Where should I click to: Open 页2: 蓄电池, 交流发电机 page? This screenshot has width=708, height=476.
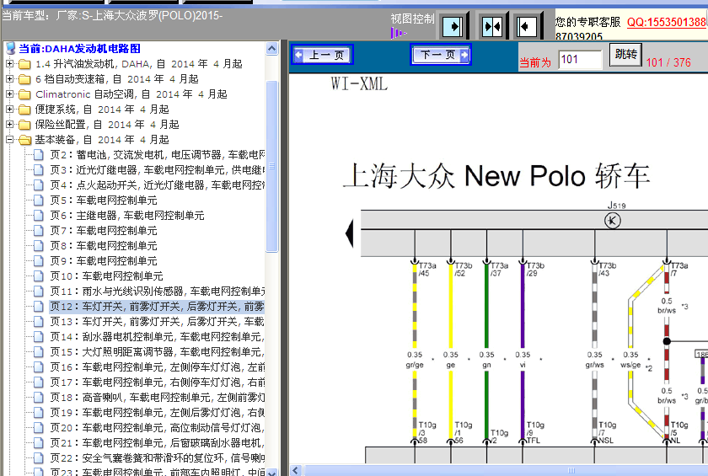[157, 155]
